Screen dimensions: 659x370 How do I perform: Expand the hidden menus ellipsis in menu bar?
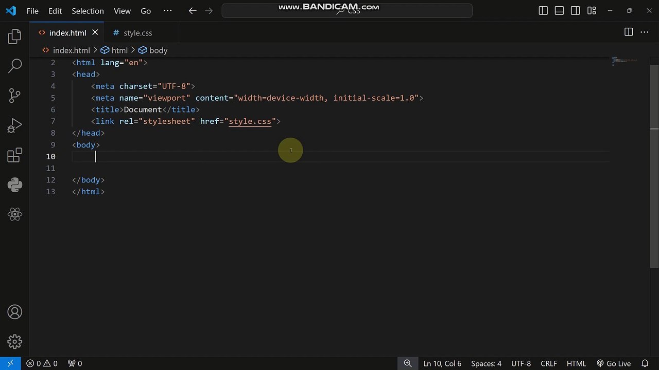167,11
